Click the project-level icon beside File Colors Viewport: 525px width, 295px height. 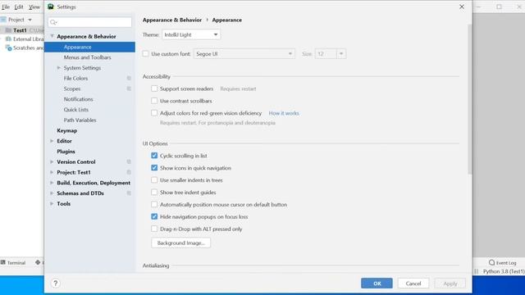click(129, 79)
